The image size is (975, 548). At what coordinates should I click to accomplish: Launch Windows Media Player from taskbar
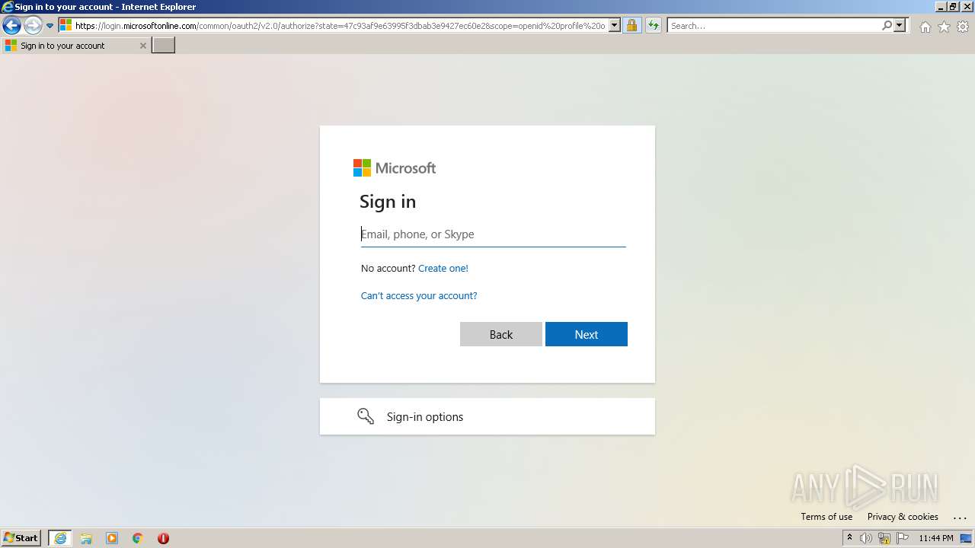point(112,538)
